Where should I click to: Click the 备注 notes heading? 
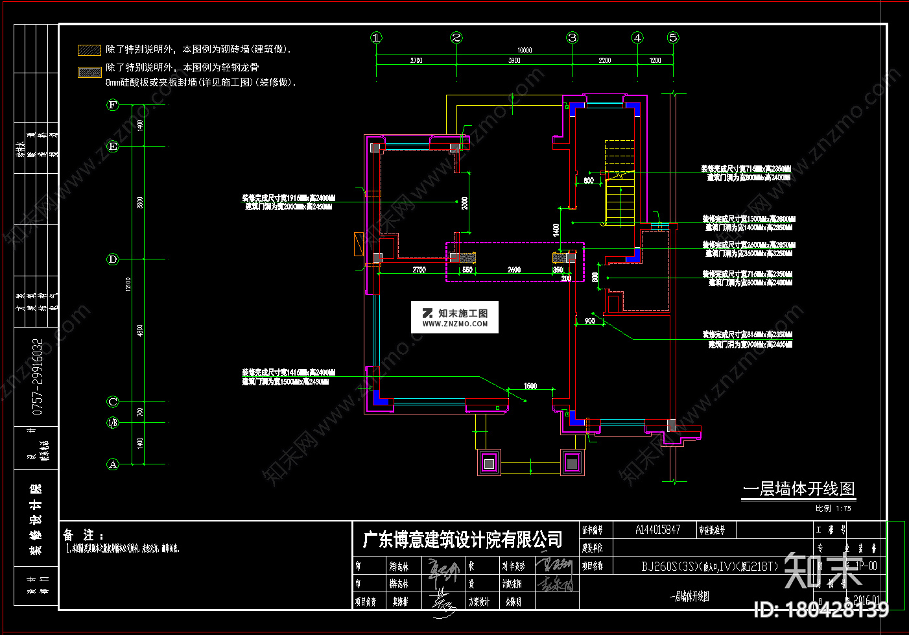[x=83, y=535]
